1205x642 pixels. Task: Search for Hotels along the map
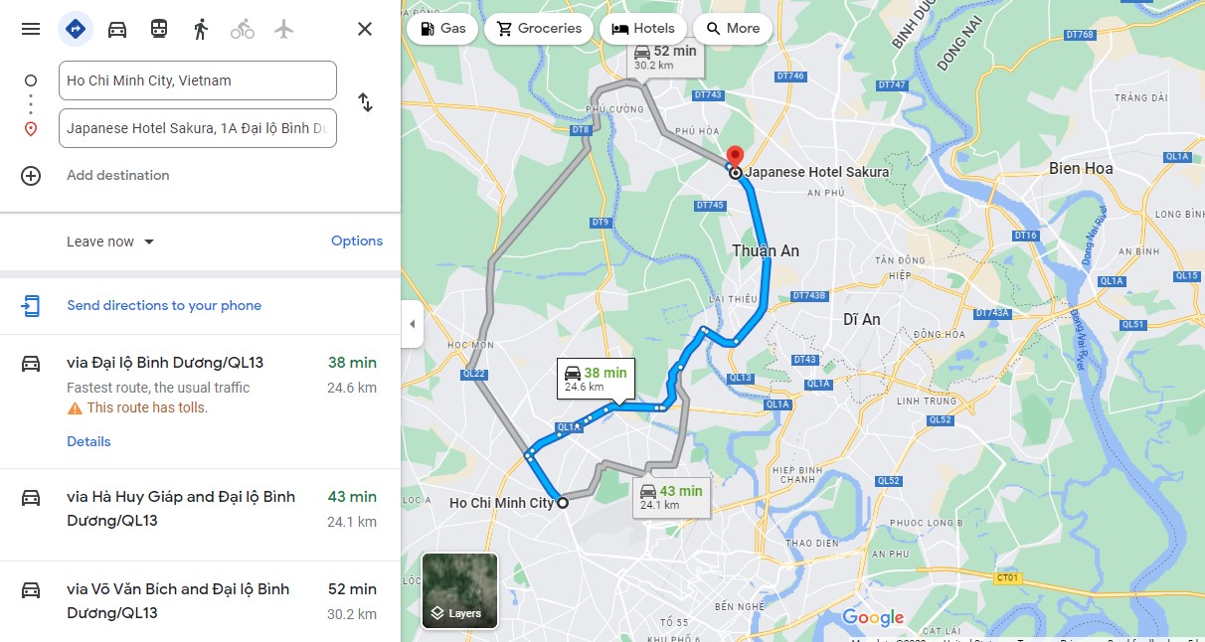coord(643,28)
